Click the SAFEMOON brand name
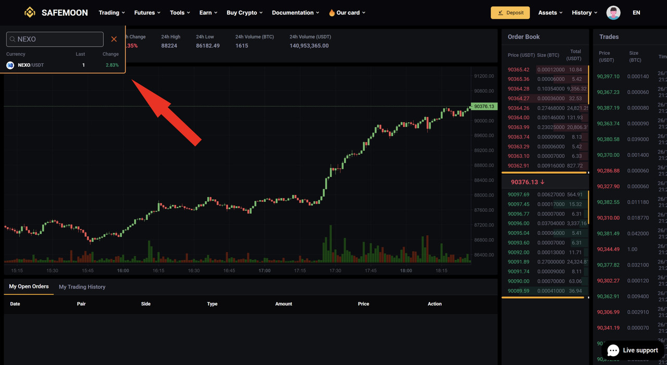The height and width of the screenshot is (365, 667). point(65,12)
